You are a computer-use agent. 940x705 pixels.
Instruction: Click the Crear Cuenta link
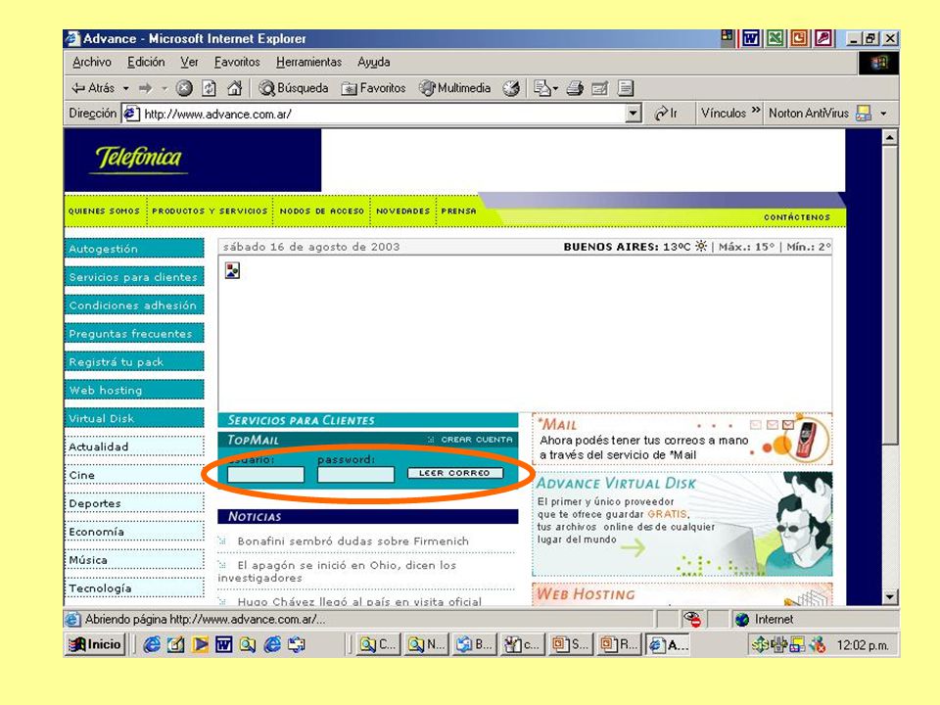[477, 440]
